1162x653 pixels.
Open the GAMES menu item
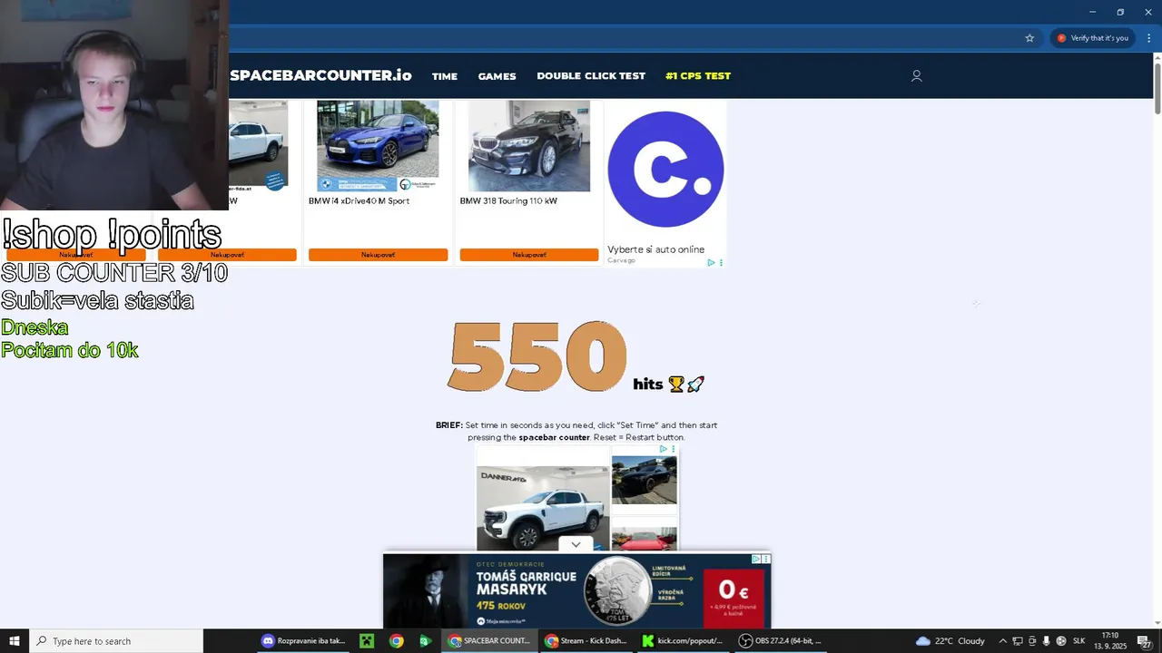click(497, 76)
